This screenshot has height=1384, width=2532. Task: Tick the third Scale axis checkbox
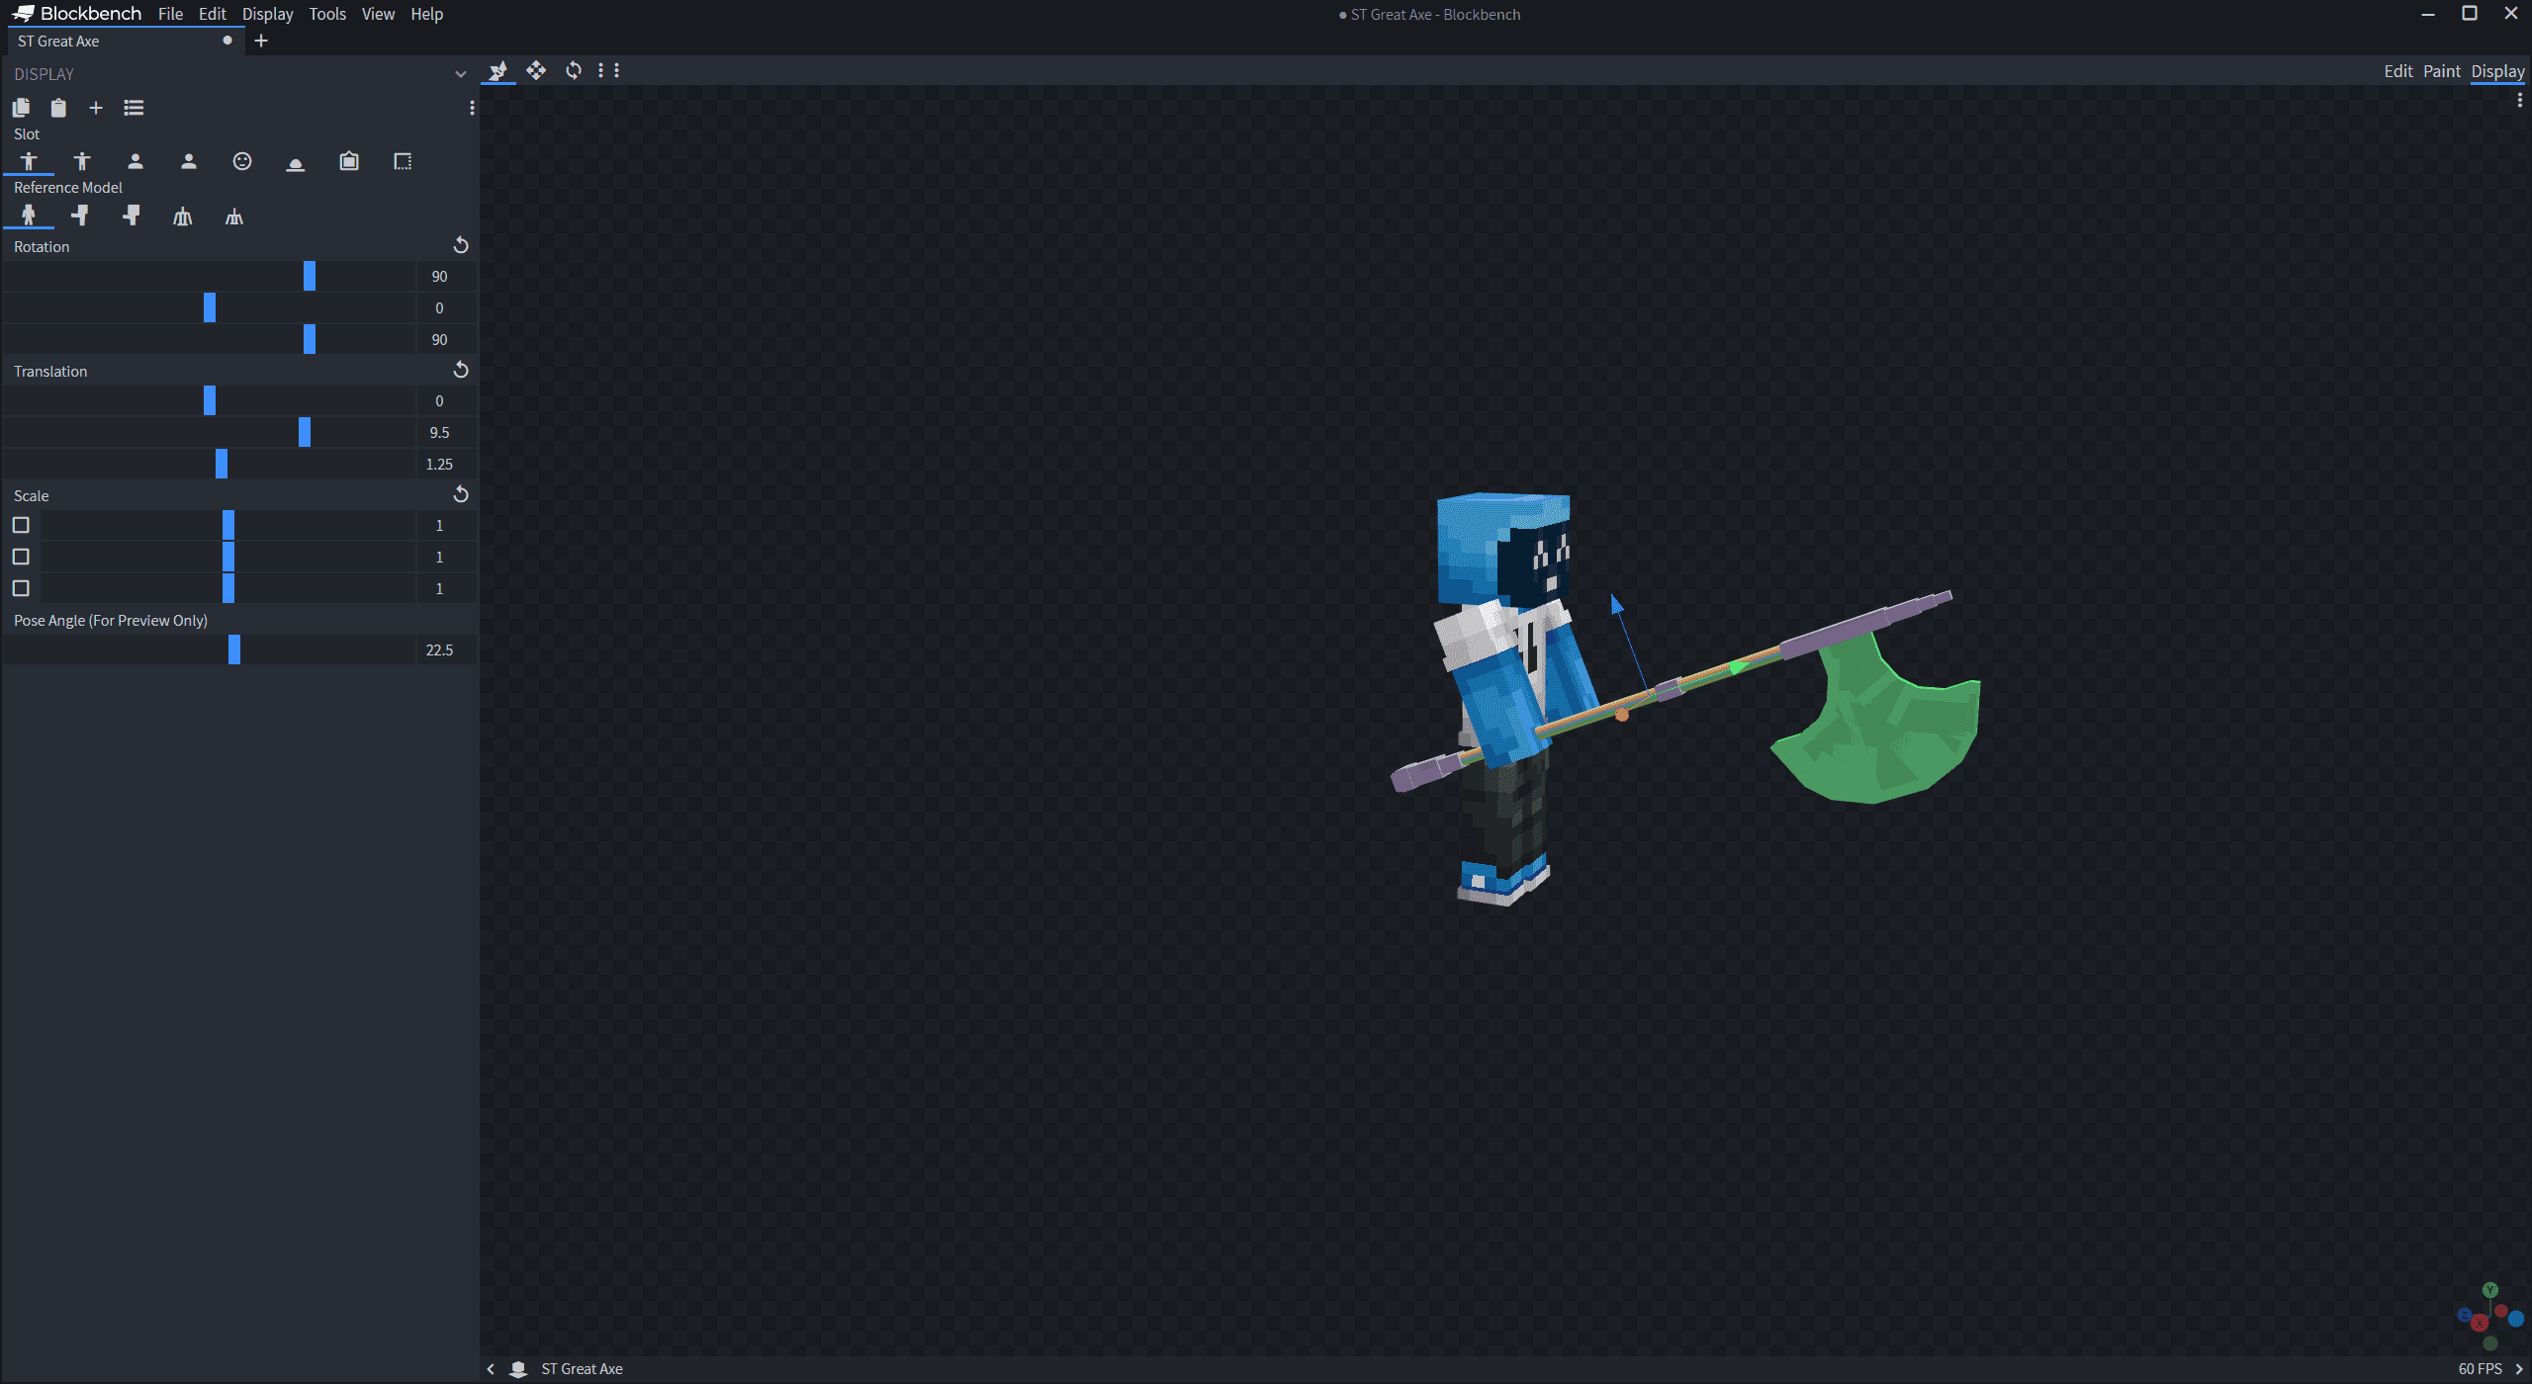21,588
